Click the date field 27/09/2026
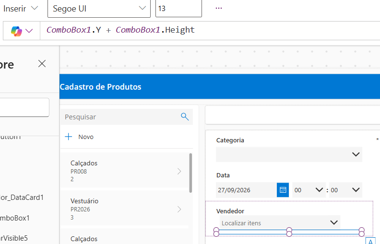380x244 pixels. [246, 190]
